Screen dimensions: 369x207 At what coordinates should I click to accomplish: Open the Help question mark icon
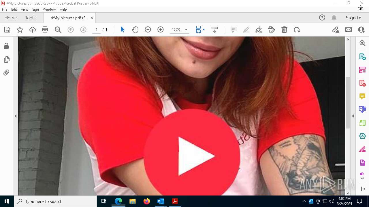[x=322, y=18]
